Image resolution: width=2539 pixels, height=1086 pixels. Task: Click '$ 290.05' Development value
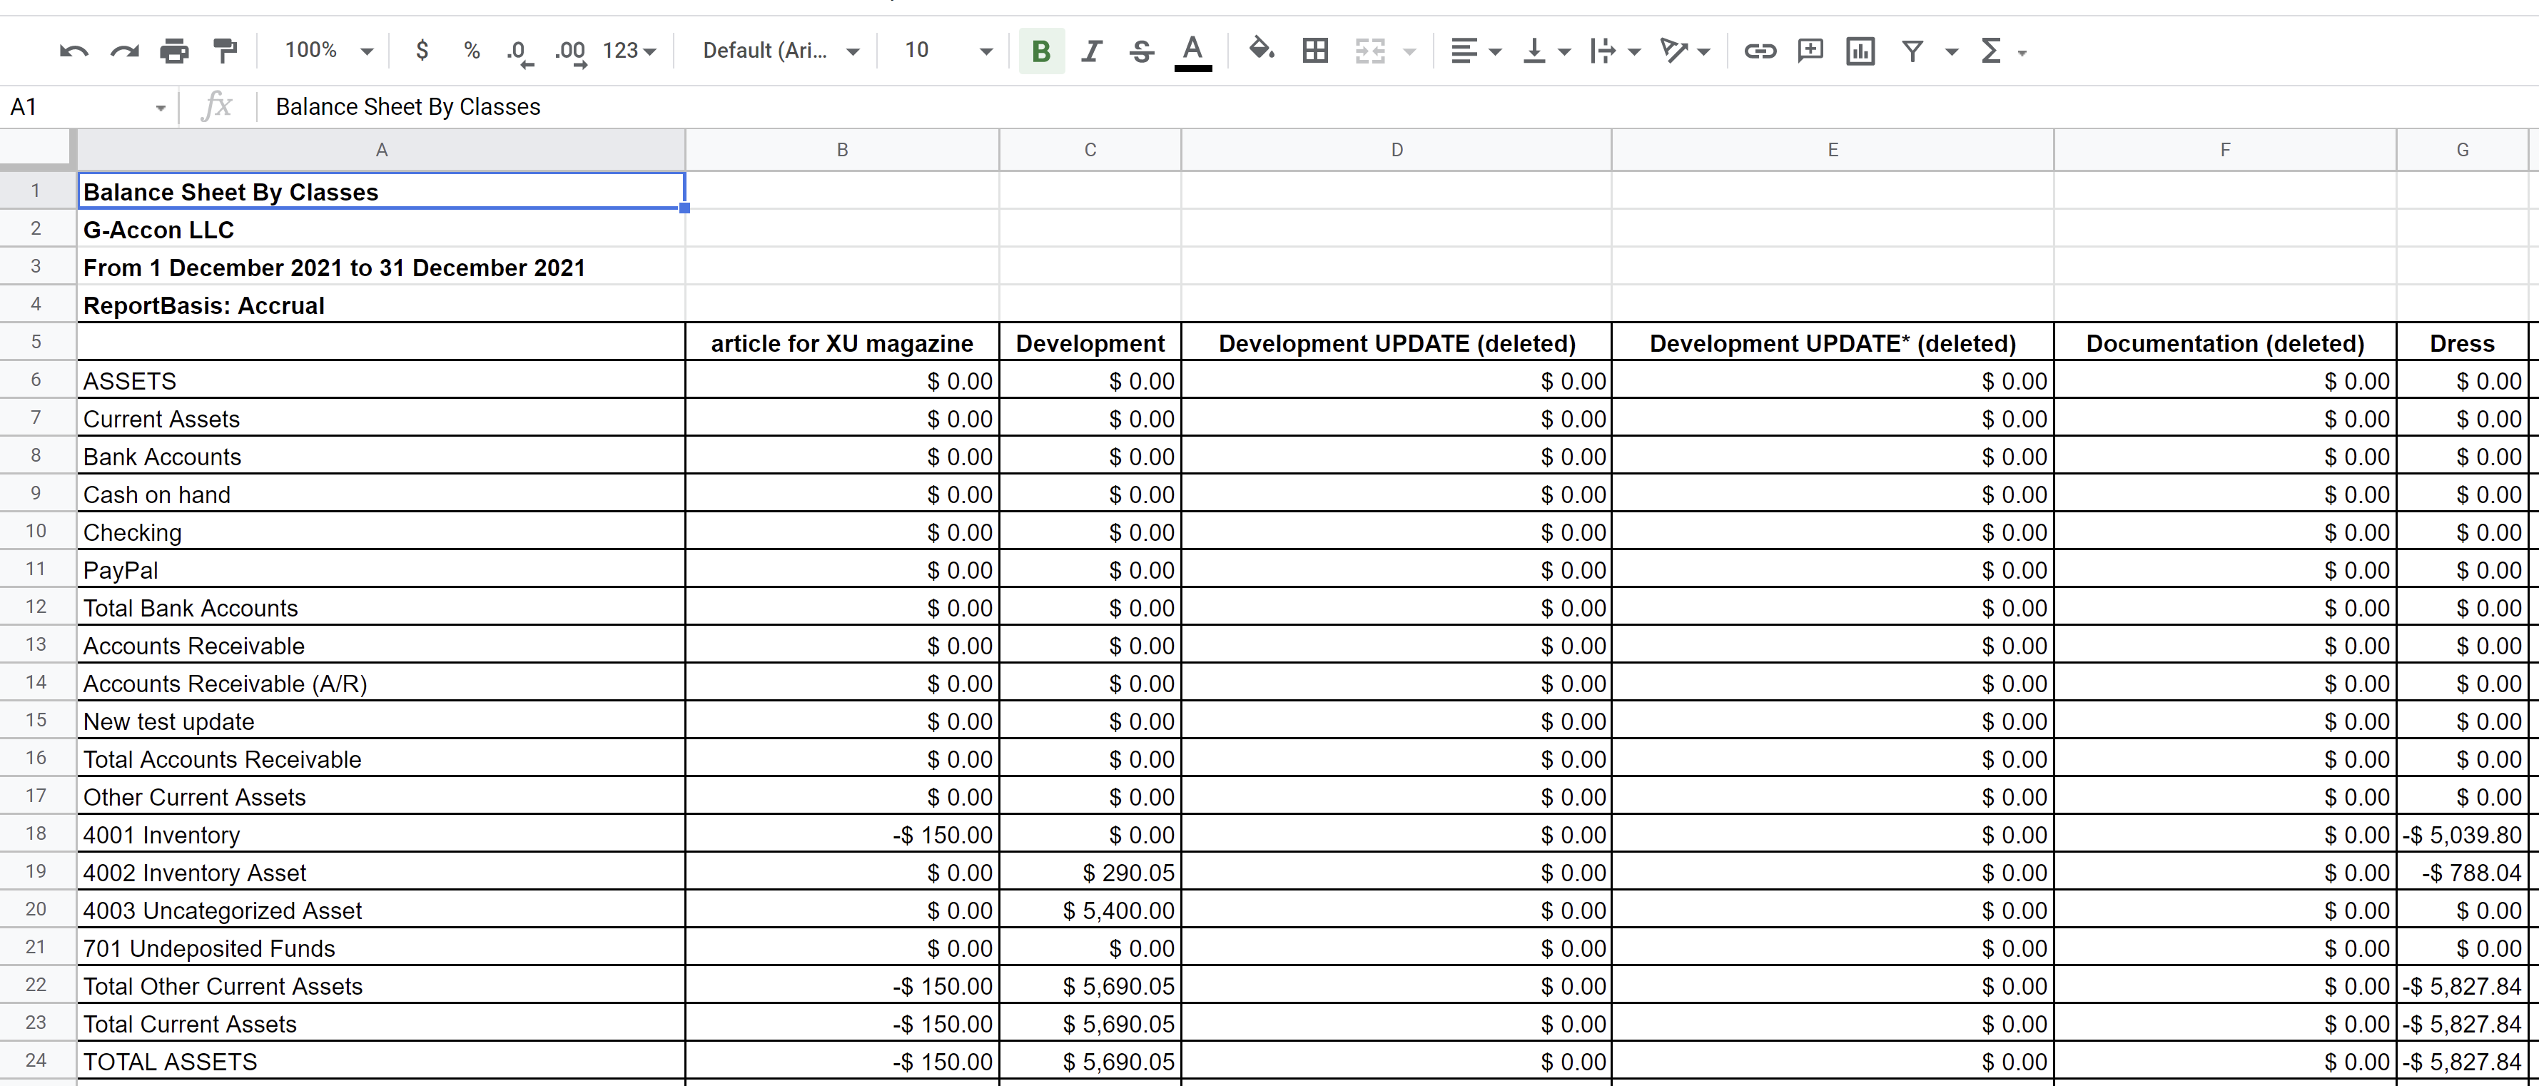pos(1089,873)
